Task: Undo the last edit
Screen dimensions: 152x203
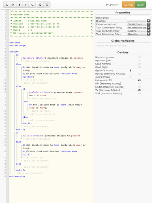Action: coord(40,5)
